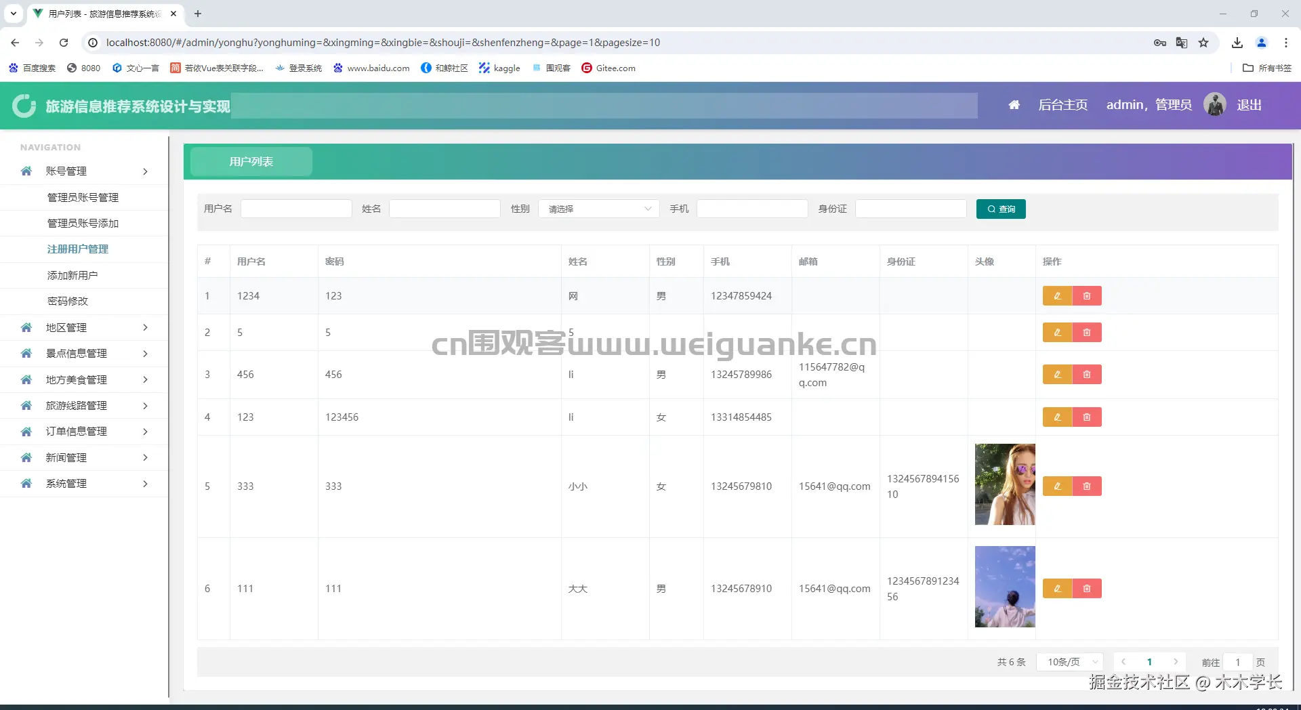Click the 前往 page number input
1301x710 pixels.
[x=1238, y=662]
